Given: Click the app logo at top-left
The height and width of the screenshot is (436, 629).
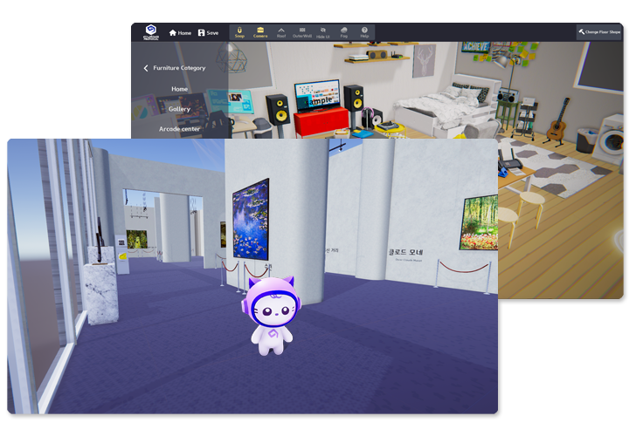Looking at the screenshot, I should [x=149, y=32].
